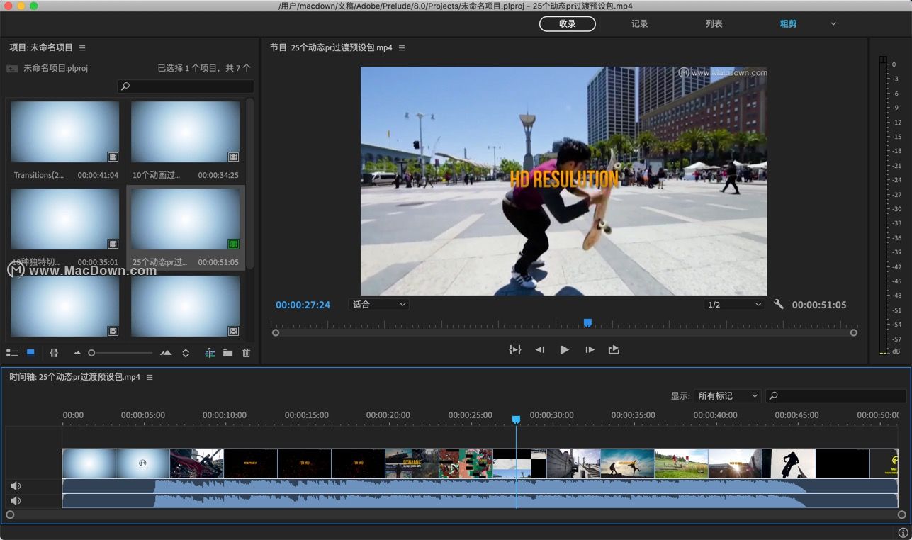Mute the first audio track
This screenshot has height=540, width=912.
point(16,485)
